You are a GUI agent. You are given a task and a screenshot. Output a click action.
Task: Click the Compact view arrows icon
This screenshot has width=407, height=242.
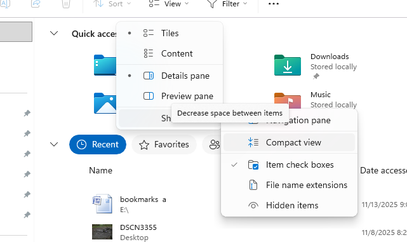(x=253, y=142)
